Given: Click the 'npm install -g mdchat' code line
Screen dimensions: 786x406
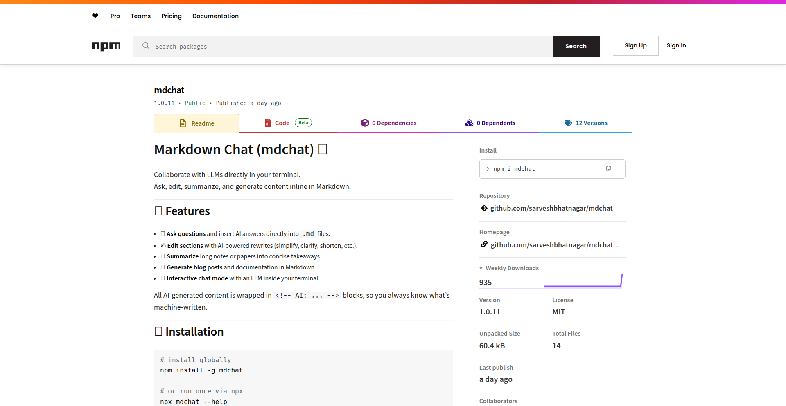Looking at the screenshot, I should [x=201, y=370].
